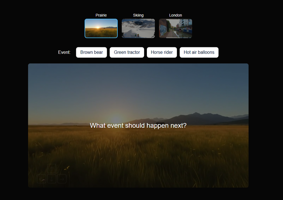283x200 pixels.
Task: Click the 'What event should happen next?' text
Action: click(138, 125)
